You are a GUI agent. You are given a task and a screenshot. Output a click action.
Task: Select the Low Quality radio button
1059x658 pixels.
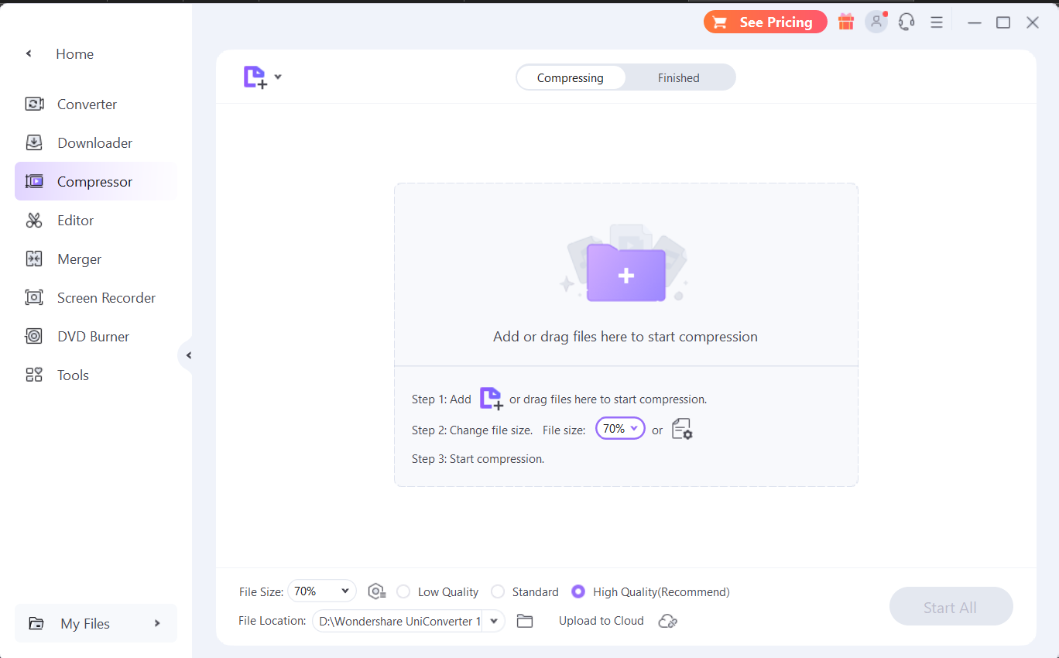[x=403, y=591]
